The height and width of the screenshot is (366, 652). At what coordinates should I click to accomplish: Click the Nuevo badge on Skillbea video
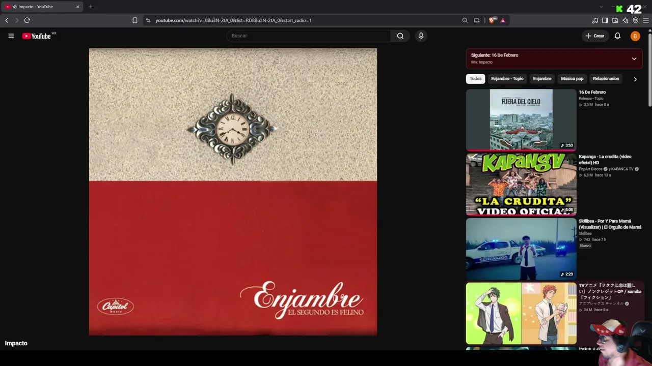point(585,246)
